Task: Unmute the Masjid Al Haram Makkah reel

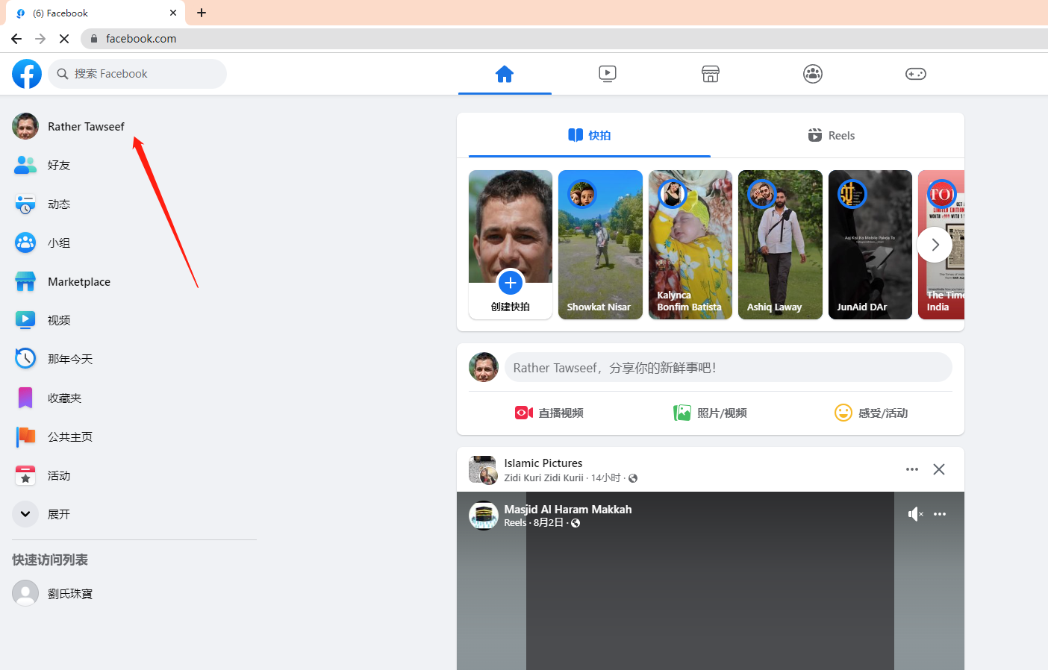Action: pos(915,514)
